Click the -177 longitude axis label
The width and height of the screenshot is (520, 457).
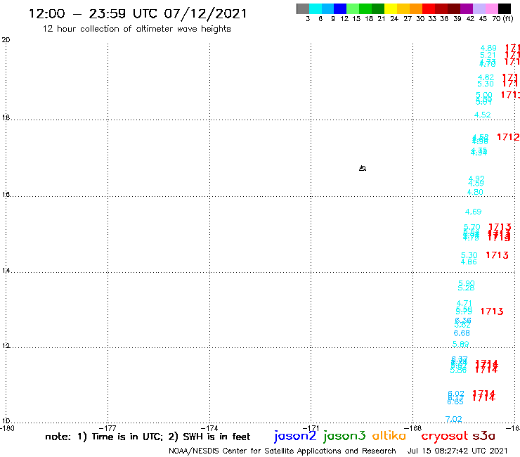[108, 428]
